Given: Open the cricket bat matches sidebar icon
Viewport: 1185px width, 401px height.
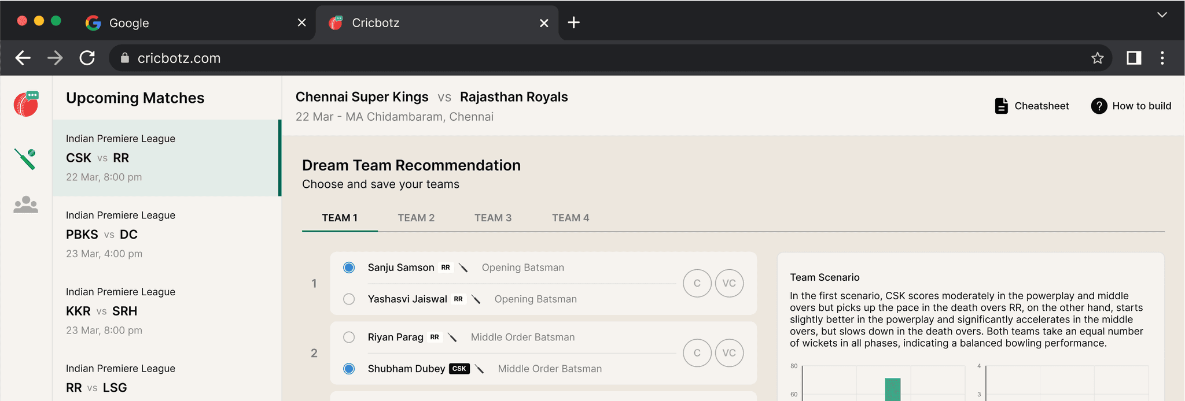Looking at the screenshot, I should click(x=25, y=159).
